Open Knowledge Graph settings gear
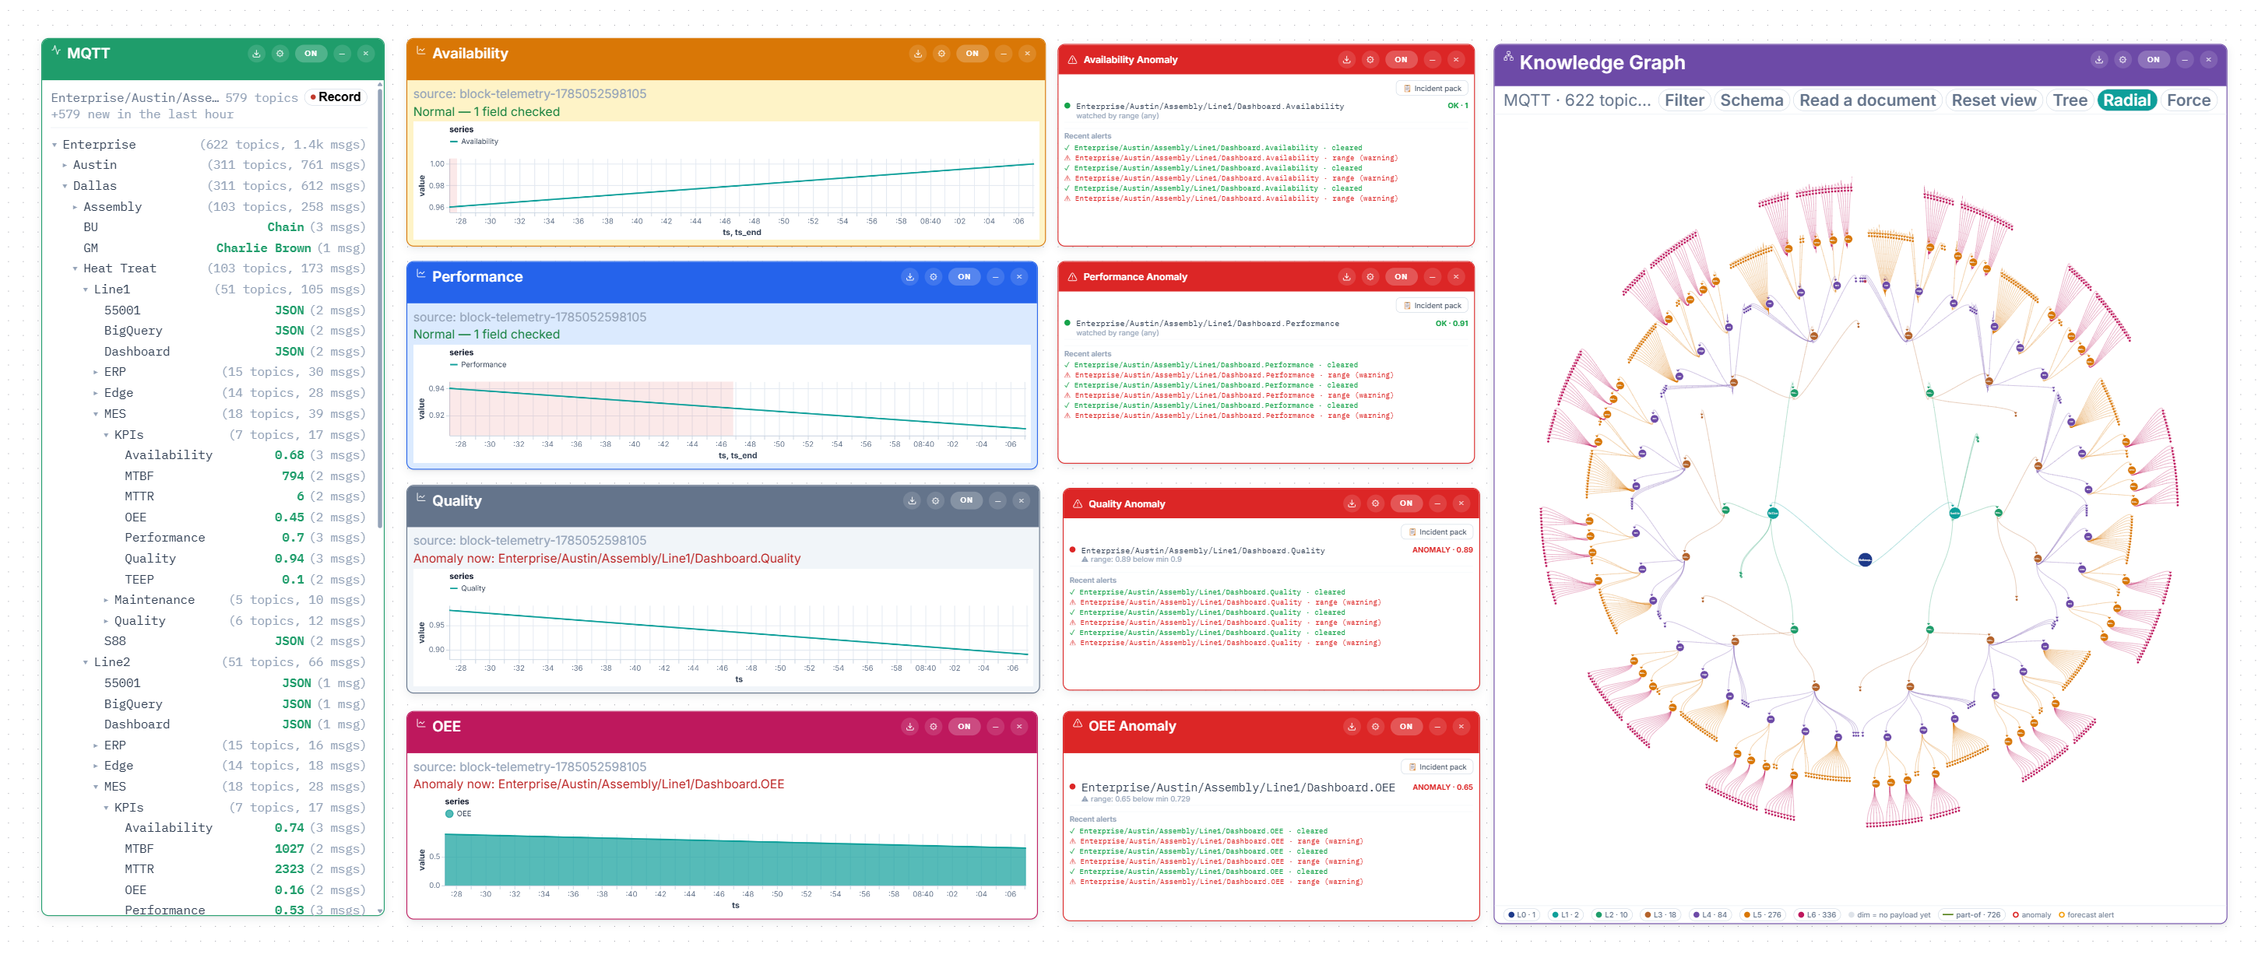This screenshot has height=954, width=2265. click(x=2122, y=60)
